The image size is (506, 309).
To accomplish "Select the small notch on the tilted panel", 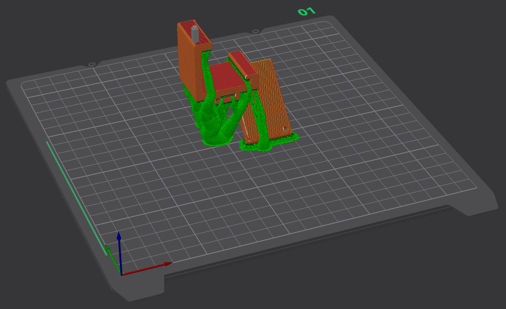I will coord(285,129).
